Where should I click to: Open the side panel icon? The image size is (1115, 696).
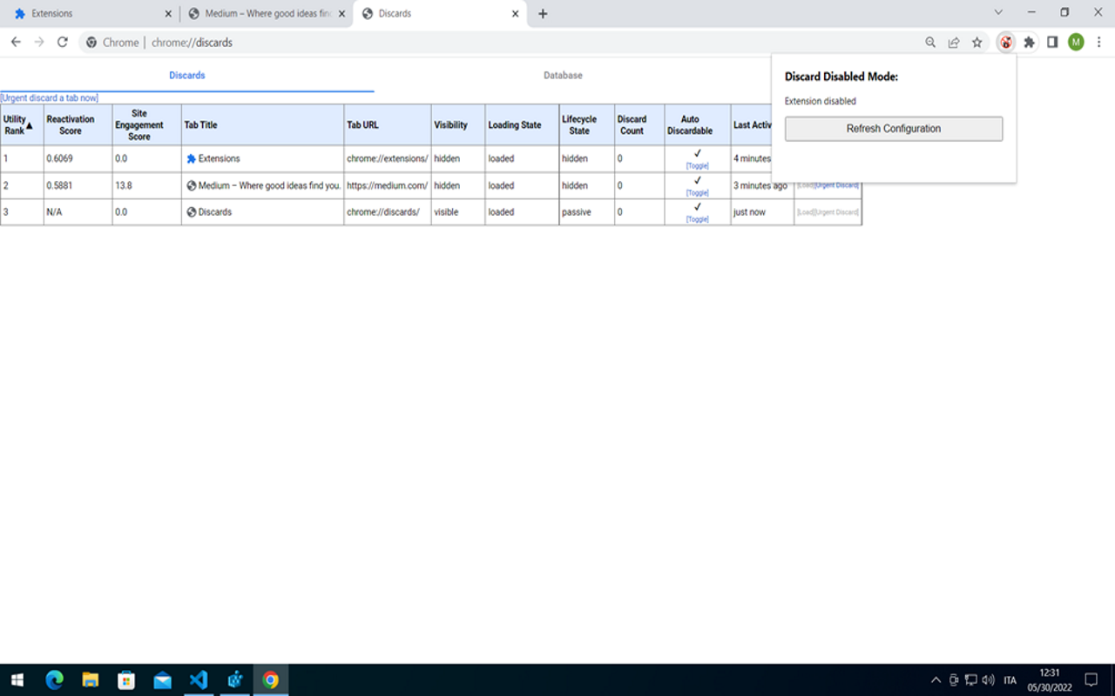tap(1052, 42)
